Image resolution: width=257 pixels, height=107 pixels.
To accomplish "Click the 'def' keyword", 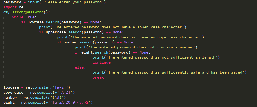I will [x=7, y=12].
